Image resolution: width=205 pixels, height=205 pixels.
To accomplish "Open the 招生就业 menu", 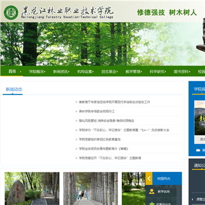I will click(109, 72).
